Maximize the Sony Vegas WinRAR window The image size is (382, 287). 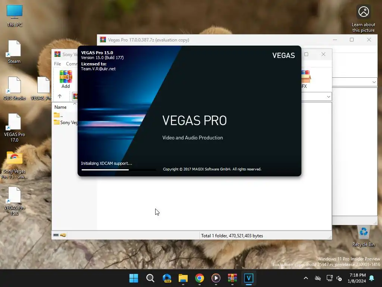pos(306,54)
